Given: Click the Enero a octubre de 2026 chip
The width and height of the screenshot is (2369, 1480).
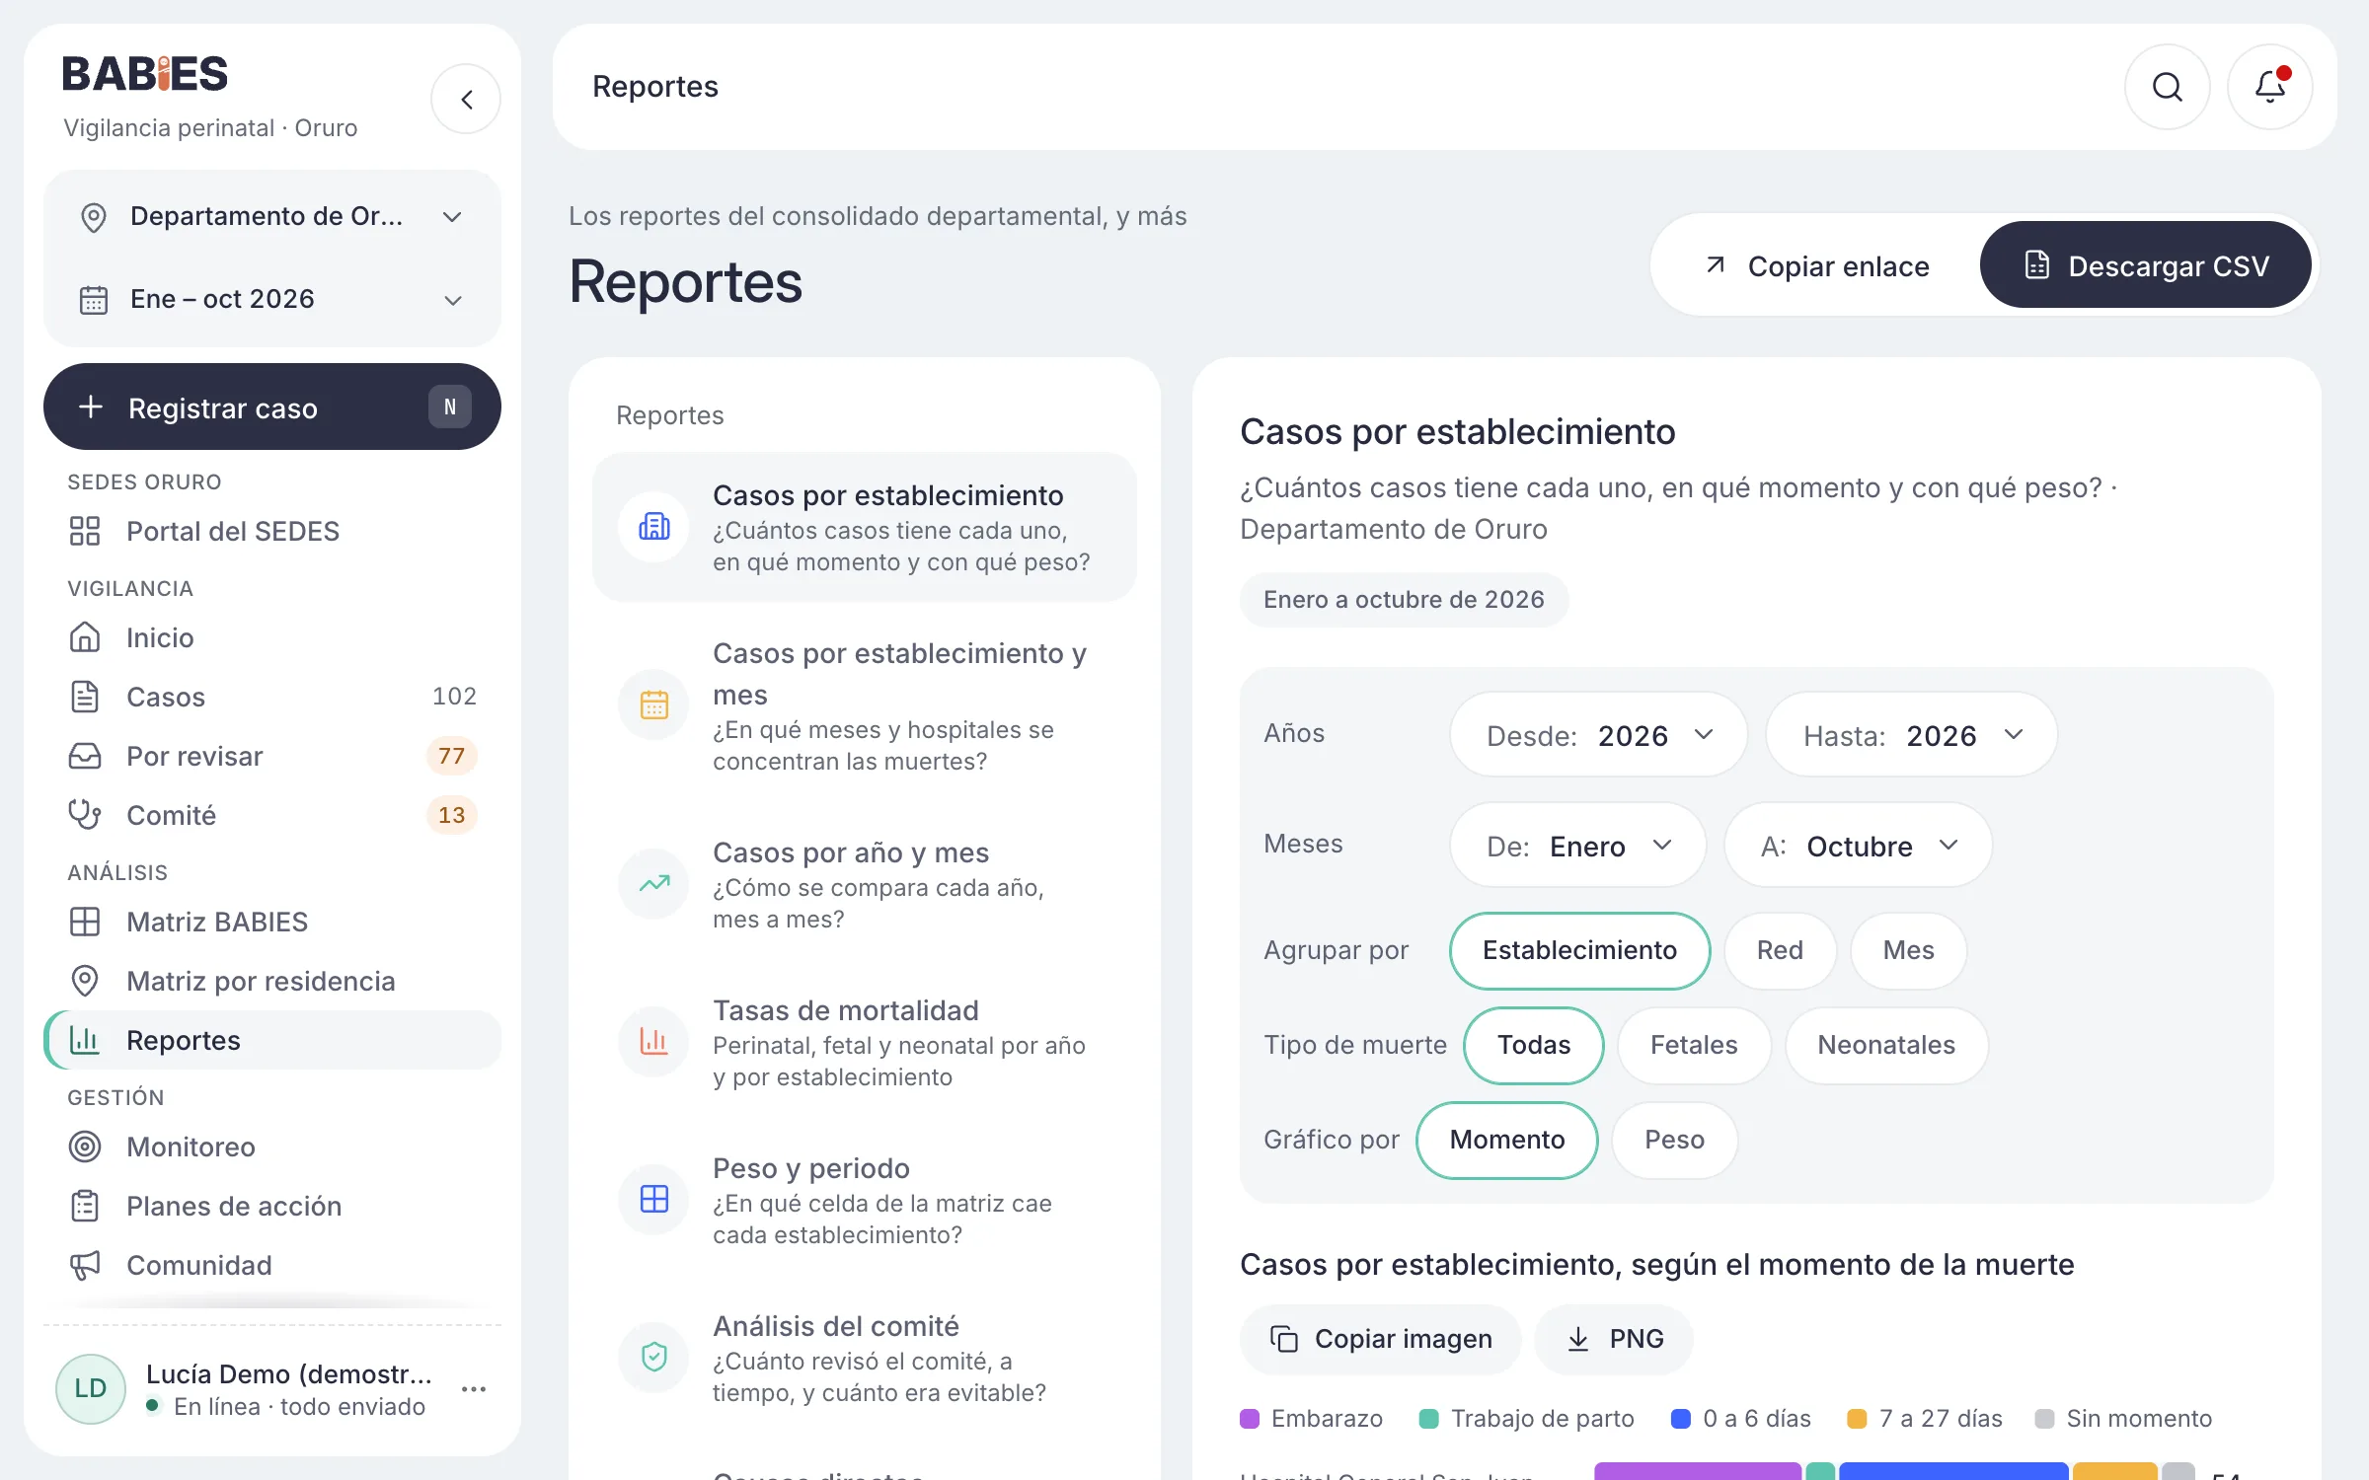Looking at the screenshot, I should click(1404, 600).
